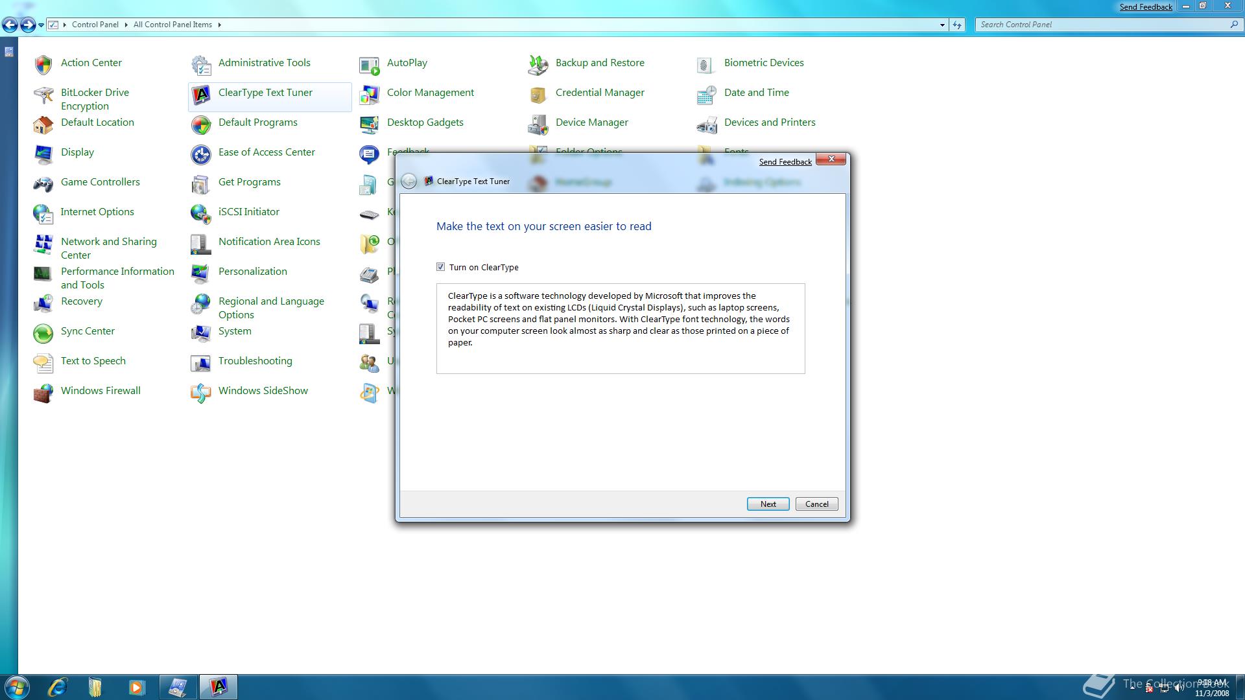
Task: Open recent pages dropdown beside Forward button
Action: click(x=41, y=25)
